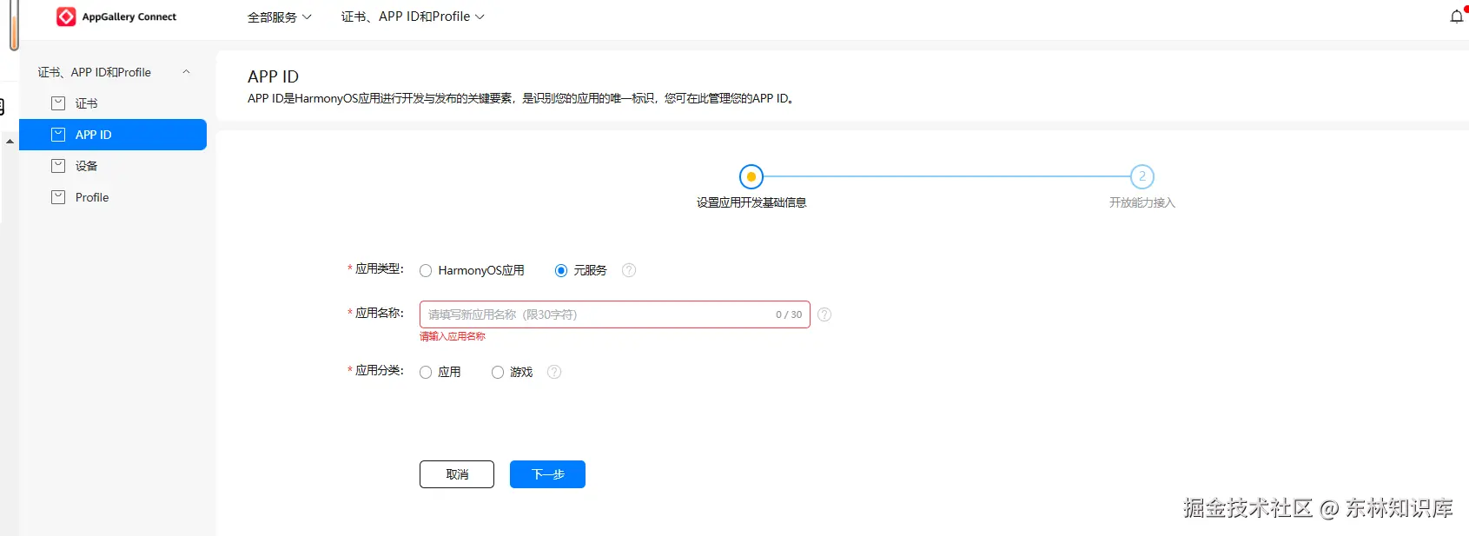This screenshot has height=536, width=1469.
Task: Choose 游戏 as the app category
Action: (498, 373)
